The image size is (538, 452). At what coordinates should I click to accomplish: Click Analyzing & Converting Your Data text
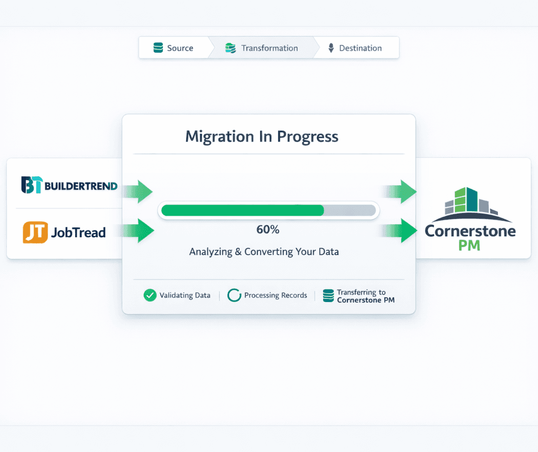pyautogui.click(x=264, y=252)
